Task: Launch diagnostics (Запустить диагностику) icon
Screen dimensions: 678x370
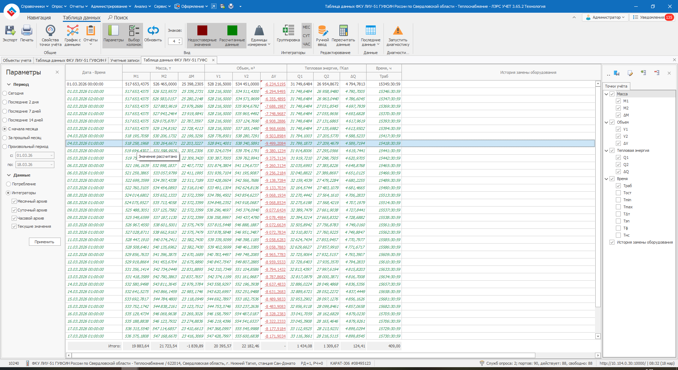Action: click(x=398, y=31)
